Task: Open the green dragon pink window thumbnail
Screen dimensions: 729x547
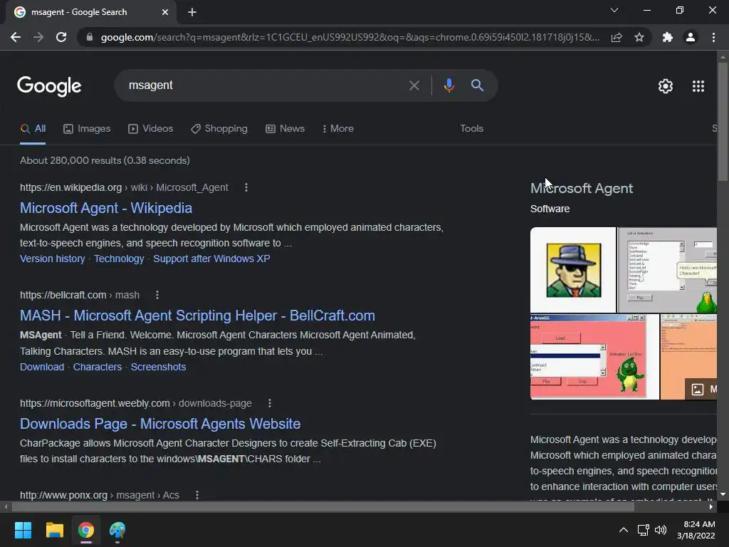Action: tap(594, 357)
